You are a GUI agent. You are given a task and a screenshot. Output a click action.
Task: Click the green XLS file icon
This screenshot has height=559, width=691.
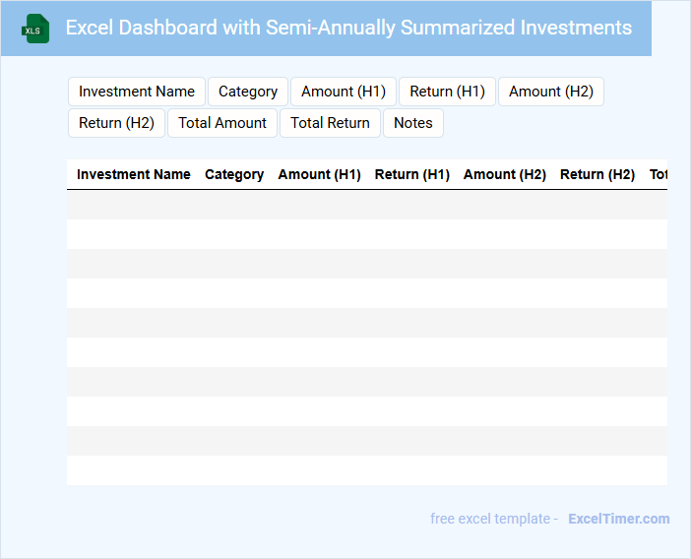pyautogui.click(x=35, y=29)
